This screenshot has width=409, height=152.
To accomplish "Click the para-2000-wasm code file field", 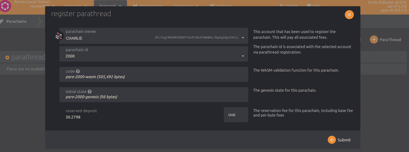I will point(153,77).
